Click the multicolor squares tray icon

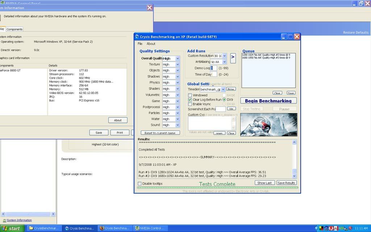pos(321,228)
